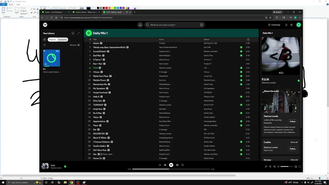Screen dimensions: 329x185
Task: Open the DJ playlist thumbnail
Action: click(x=51, y=58)
